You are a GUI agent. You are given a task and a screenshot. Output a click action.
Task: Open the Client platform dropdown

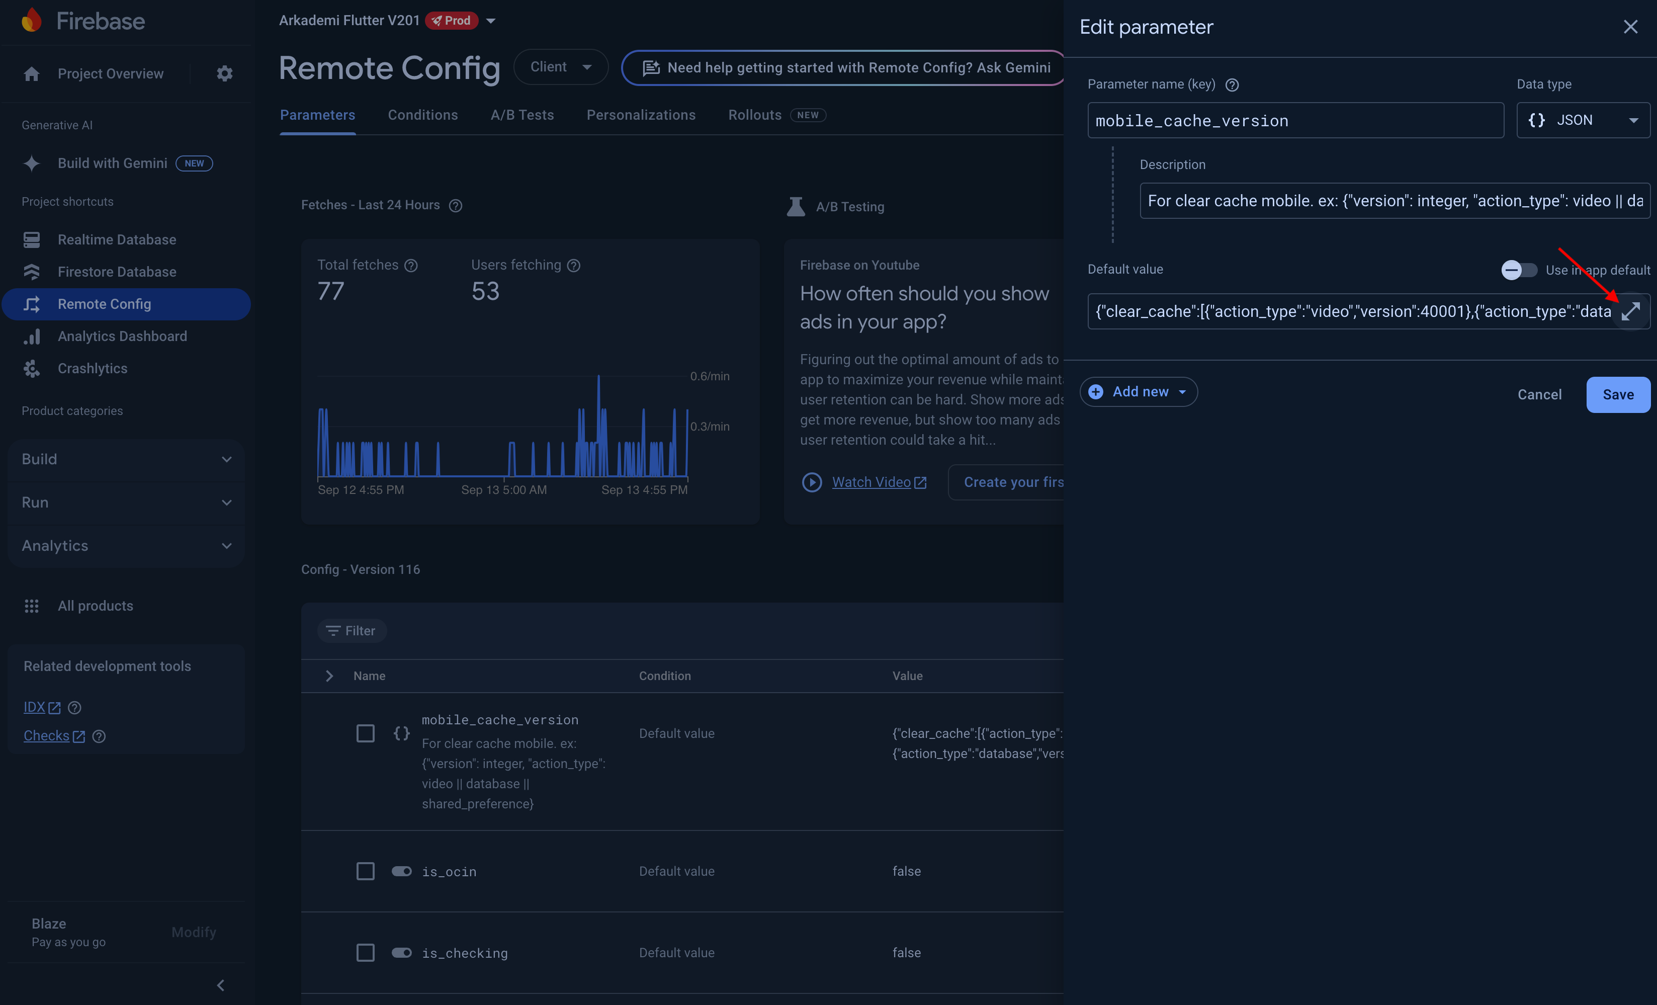coord(561,66)
